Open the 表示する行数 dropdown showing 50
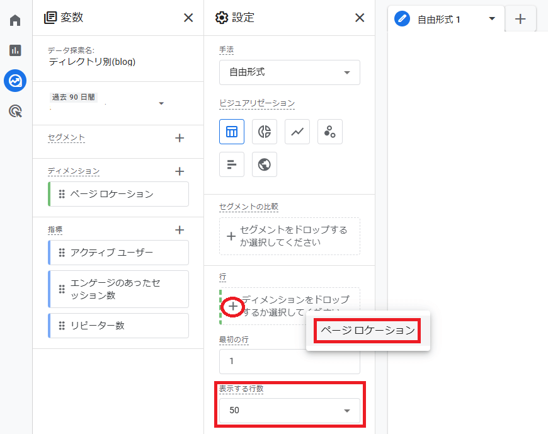The width and height of the screenshot is (548, 434). [290, 411]
